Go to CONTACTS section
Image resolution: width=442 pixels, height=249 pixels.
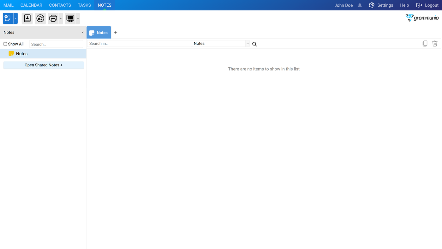[60, 5]
